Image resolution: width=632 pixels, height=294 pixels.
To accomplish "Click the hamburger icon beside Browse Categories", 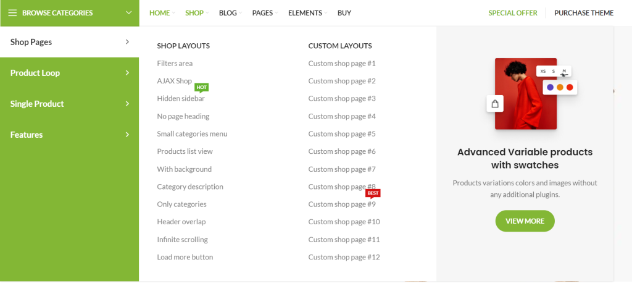I will pos(12,13).
